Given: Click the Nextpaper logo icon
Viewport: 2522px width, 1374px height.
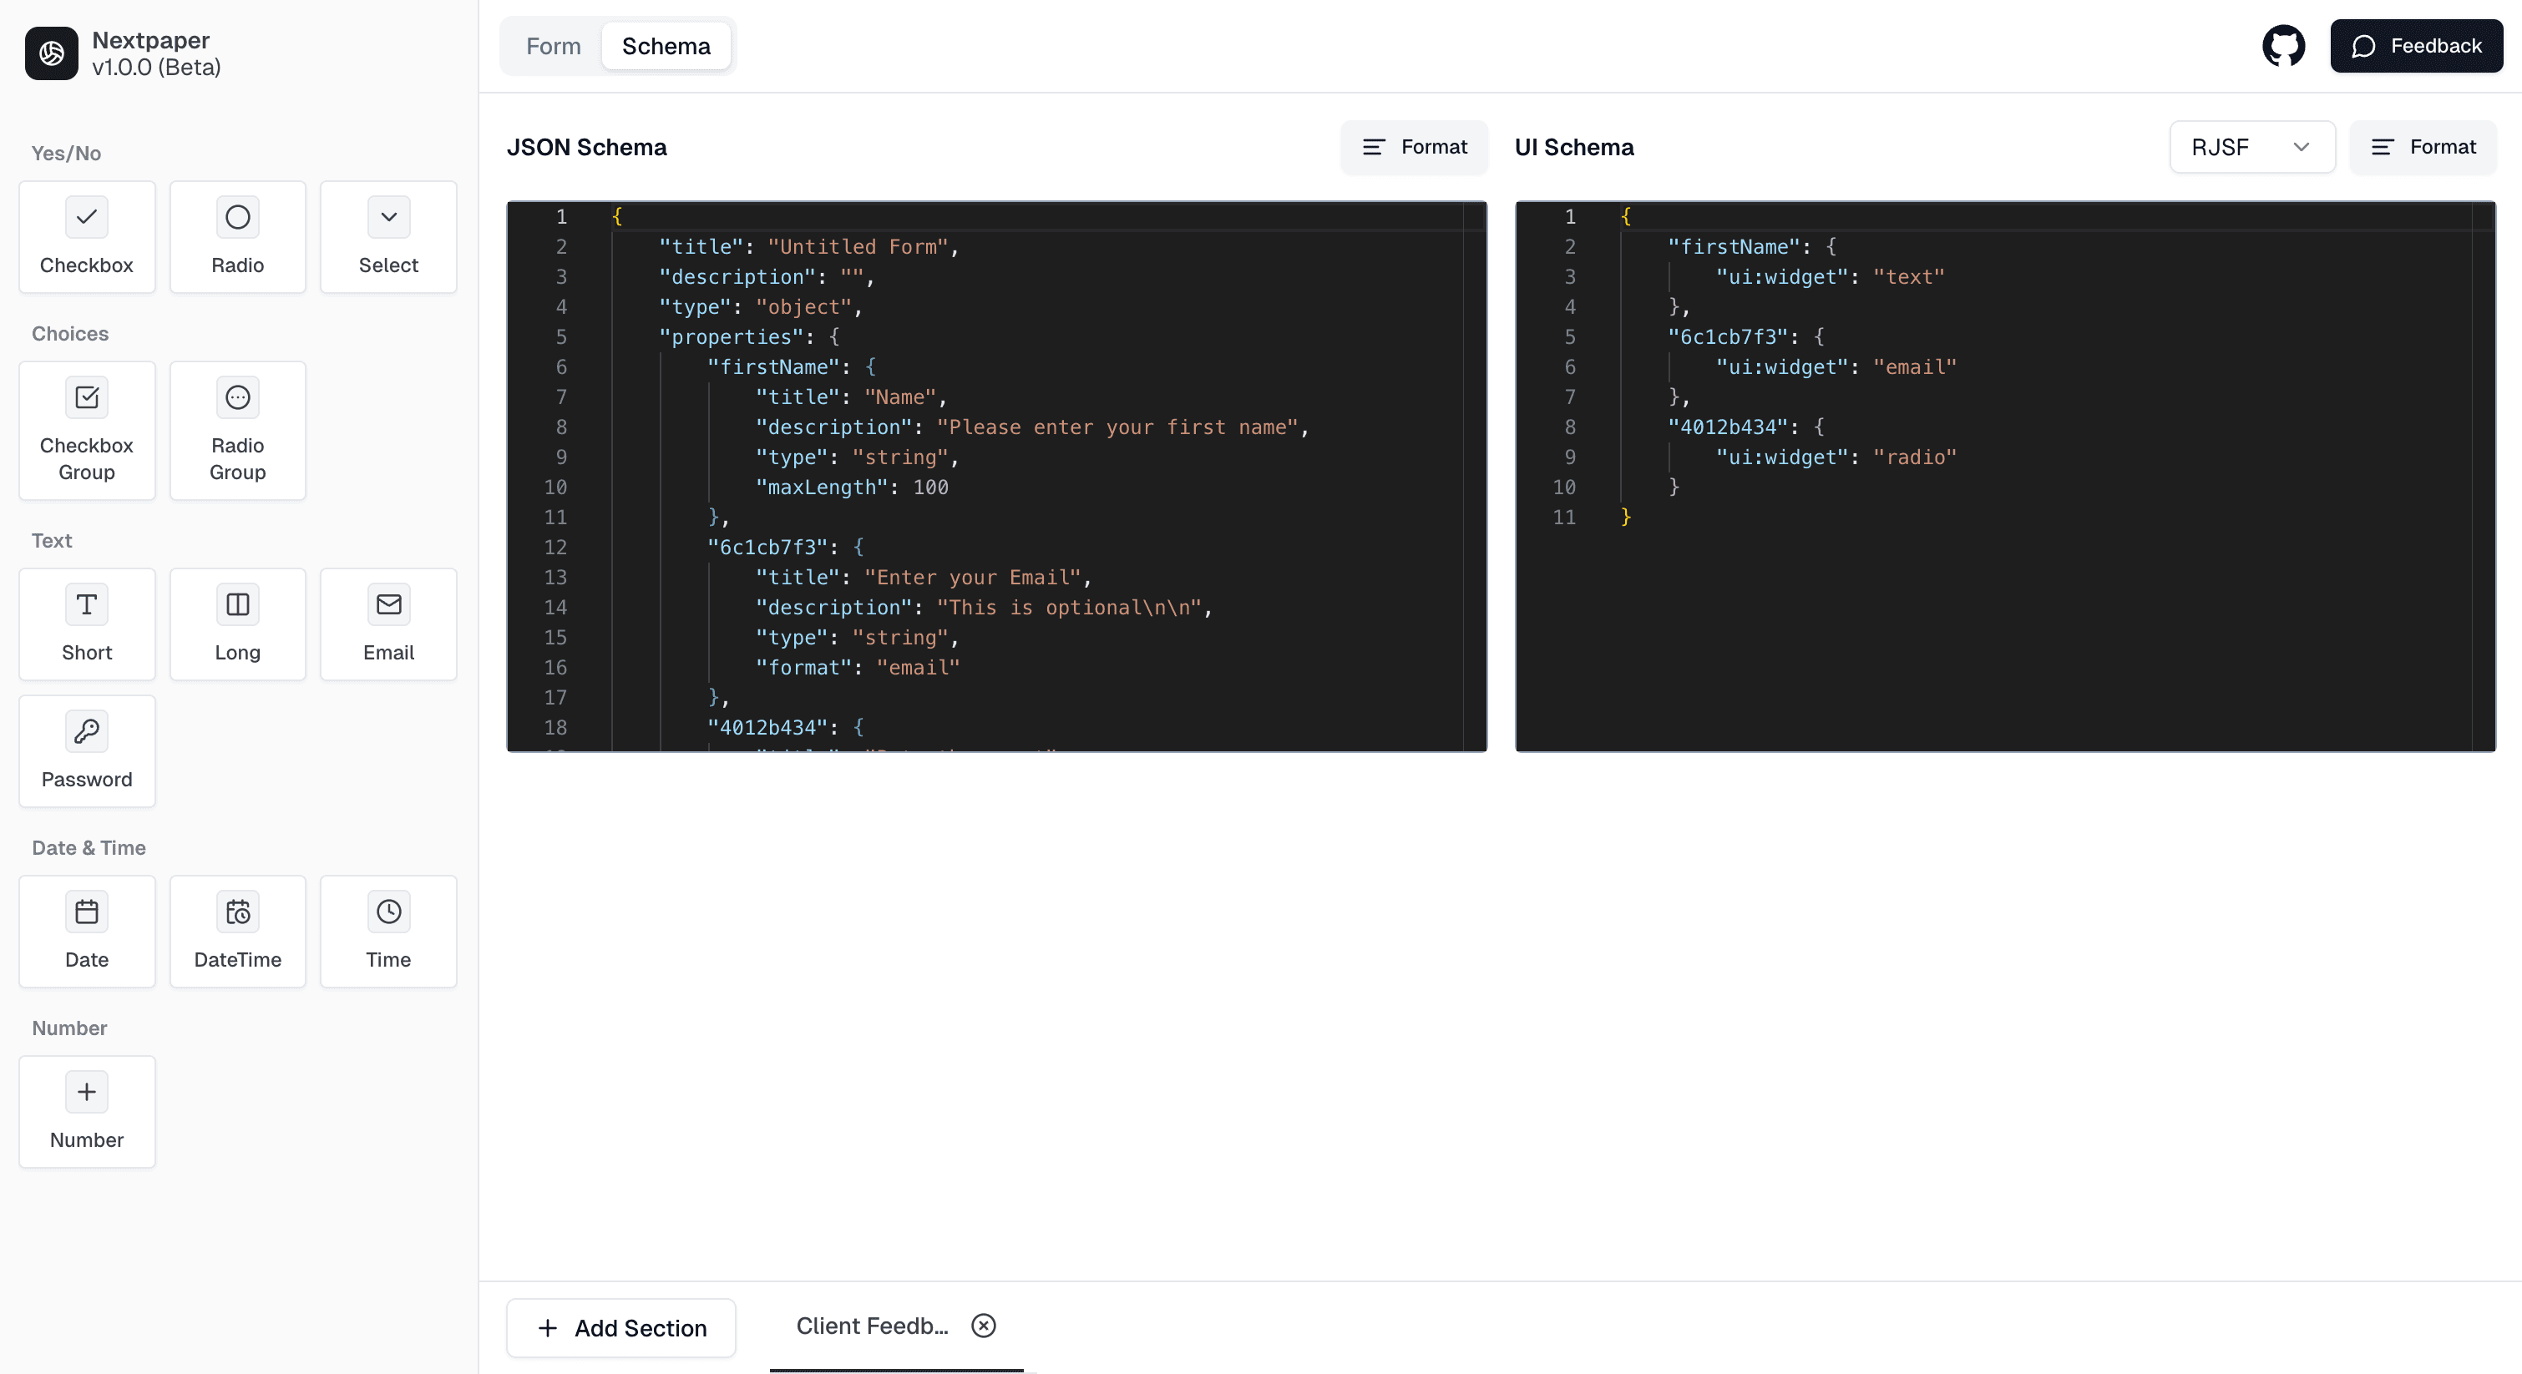Looking at the screenshot, I should tap(51, 53).
